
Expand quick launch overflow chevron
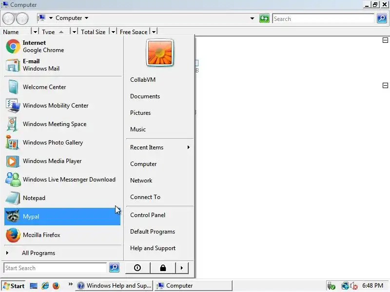71,284
